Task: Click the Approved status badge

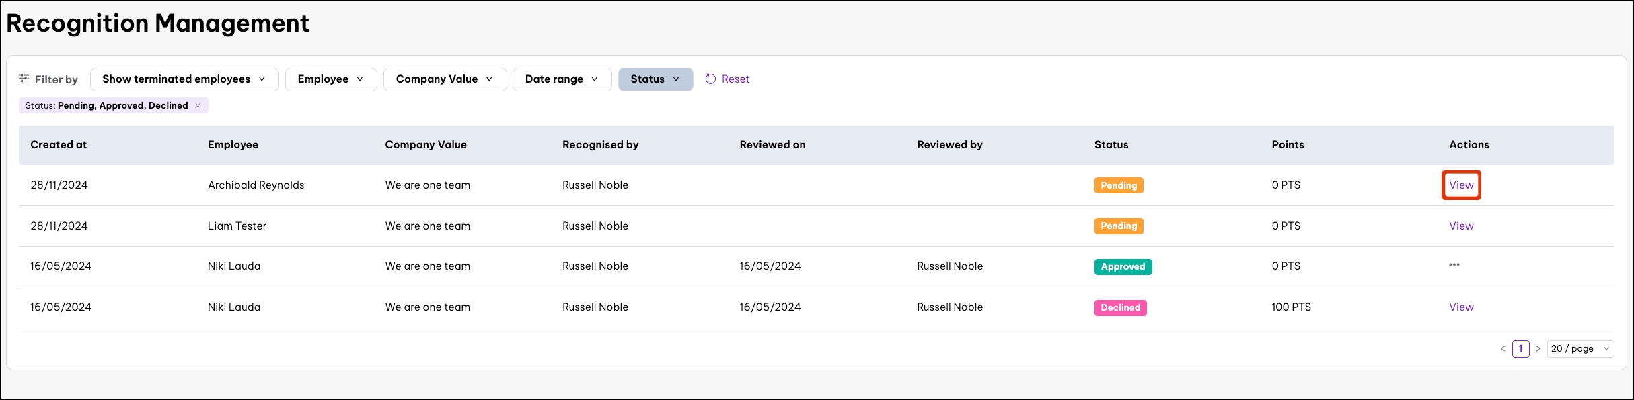Action: tap(1122, 267)
